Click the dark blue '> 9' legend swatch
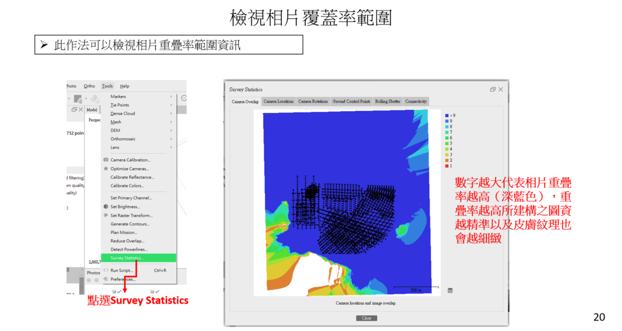 coord(446,116)
